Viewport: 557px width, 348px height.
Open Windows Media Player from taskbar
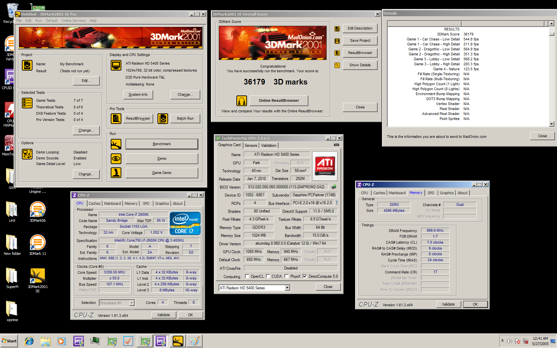[62, 341]
